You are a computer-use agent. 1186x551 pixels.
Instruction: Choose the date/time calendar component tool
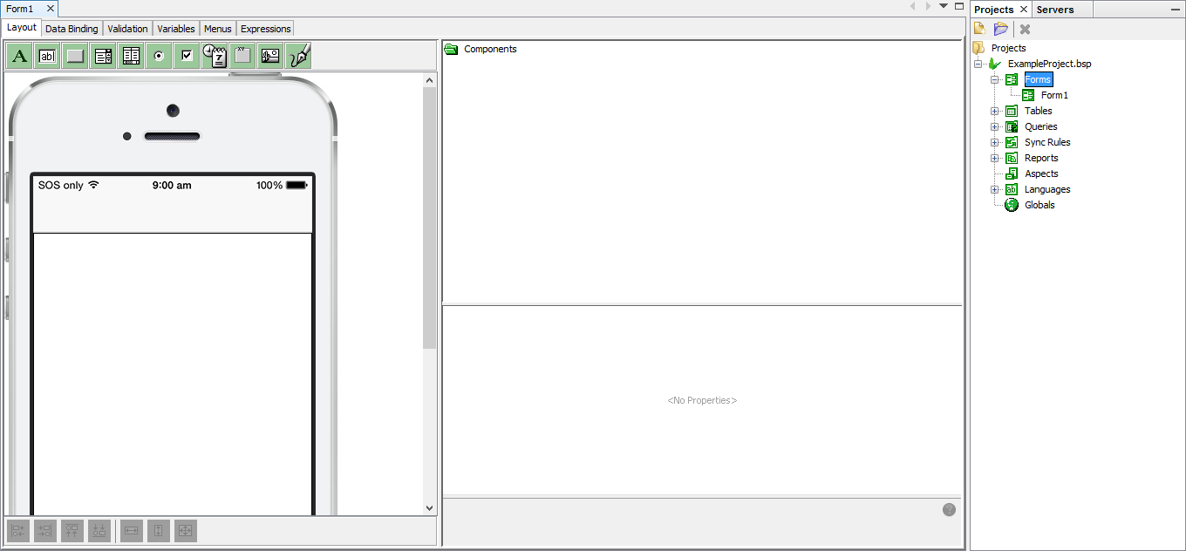tap(215, 56)
